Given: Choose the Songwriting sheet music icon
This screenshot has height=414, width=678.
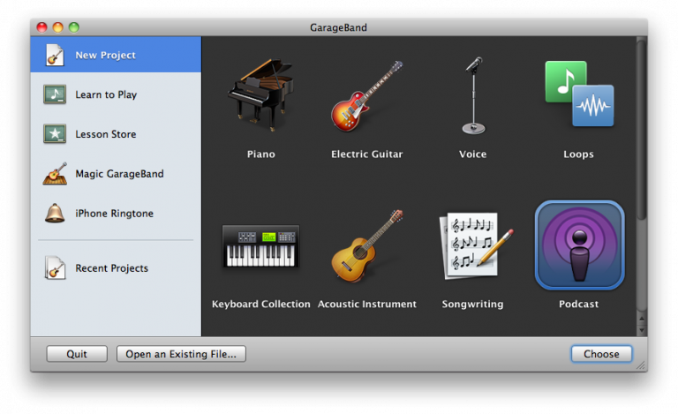Looking at the screenshot, I should click(476, 245).
